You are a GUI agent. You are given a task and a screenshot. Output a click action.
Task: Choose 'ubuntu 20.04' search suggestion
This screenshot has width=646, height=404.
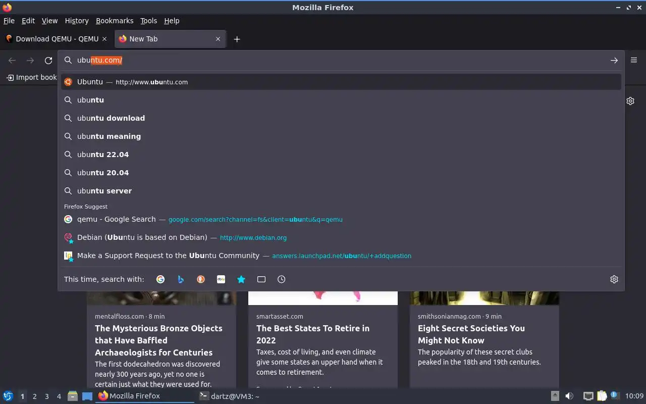(x=341, y=173)
